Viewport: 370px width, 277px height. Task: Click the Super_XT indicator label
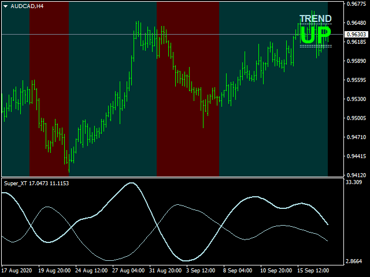pyautogui.click(x=16, y=183)
